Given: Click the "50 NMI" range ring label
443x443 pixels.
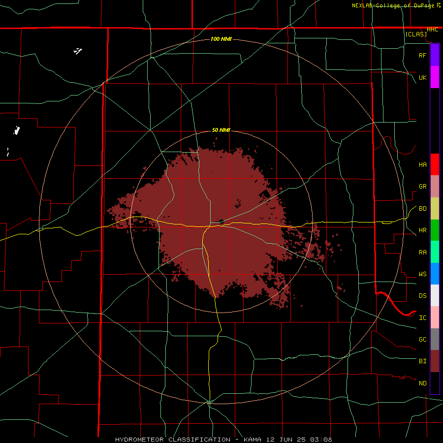Looking at the screenshot, I should click(x=221, y=130).
